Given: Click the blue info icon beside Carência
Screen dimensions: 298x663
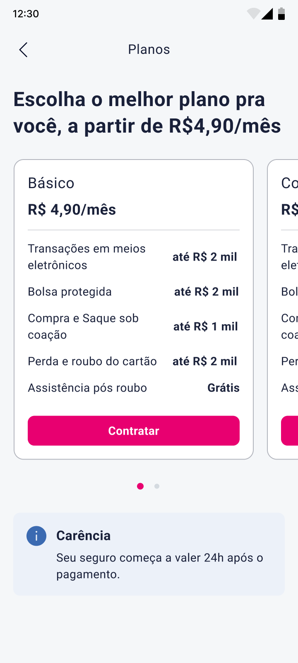Looking at the screenshot, I should pyautogui.click(x=36, y=536).
